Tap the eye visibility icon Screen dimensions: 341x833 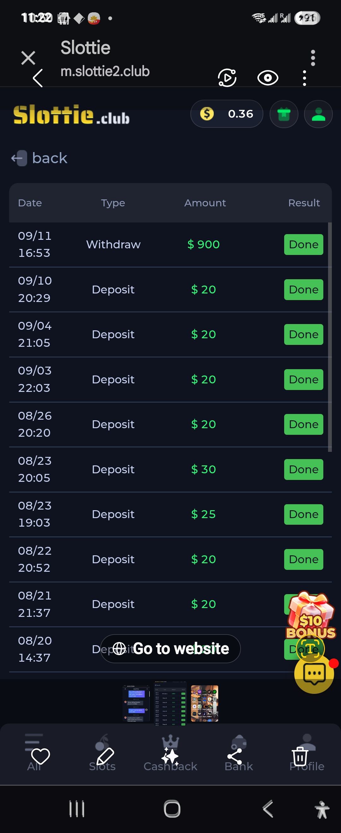(267, 78)
